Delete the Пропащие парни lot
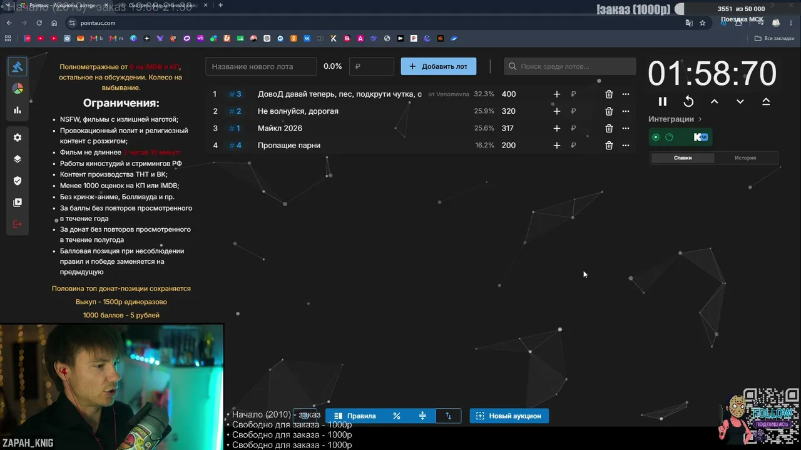Viewport: 801px width, 450px height. [609, 146]
